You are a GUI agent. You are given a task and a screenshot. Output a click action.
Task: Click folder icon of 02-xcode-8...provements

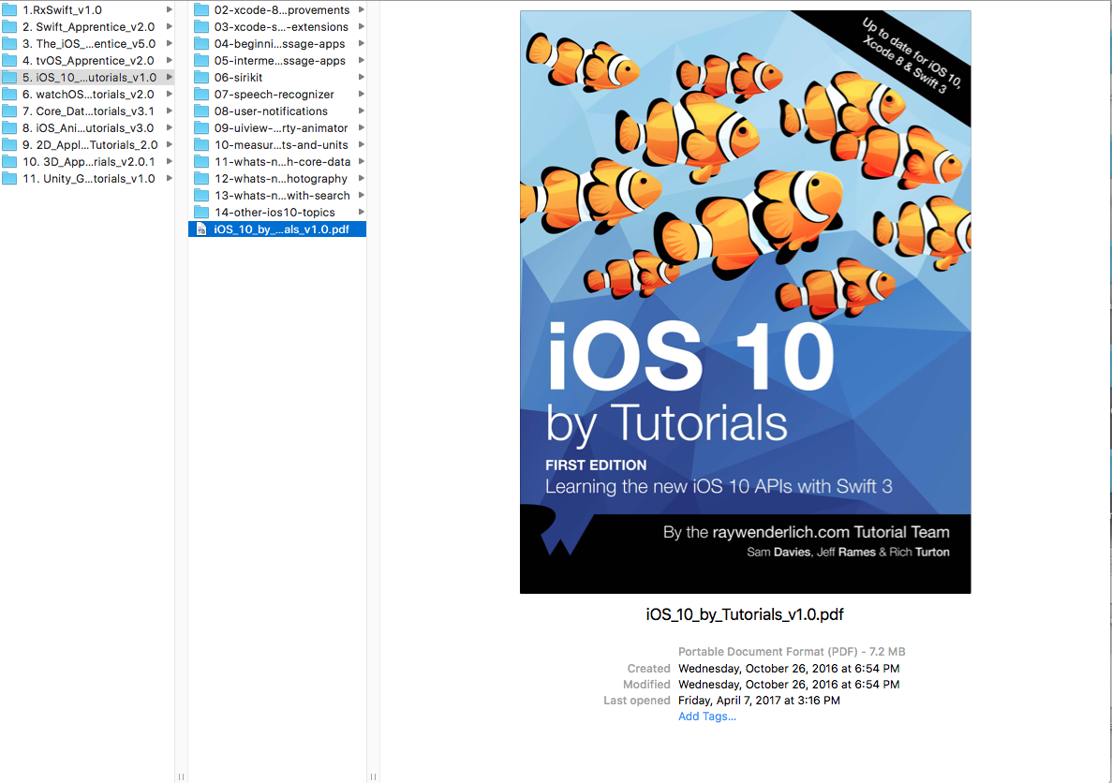pos(201,10)
